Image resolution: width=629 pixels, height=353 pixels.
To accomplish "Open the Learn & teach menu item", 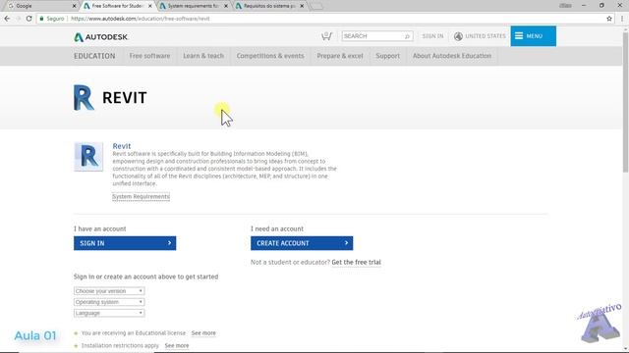I will point(203,56).
